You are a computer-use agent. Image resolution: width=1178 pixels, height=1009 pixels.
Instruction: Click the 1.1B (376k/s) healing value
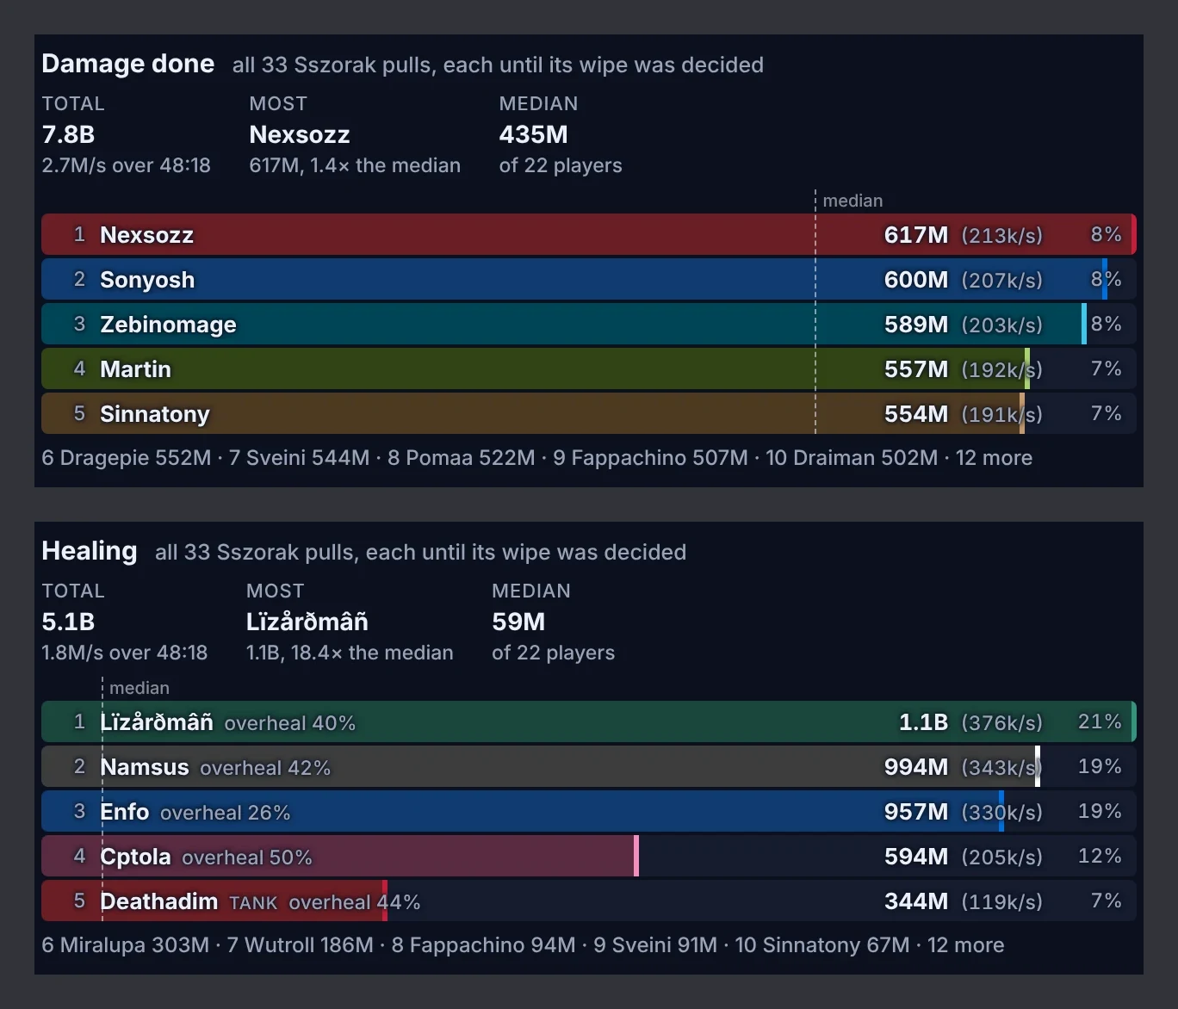click(x=970, y=722)
